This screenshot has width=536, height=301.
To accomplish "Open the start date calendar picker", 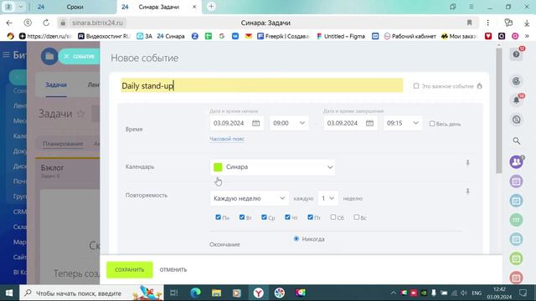I will [255, 123].
